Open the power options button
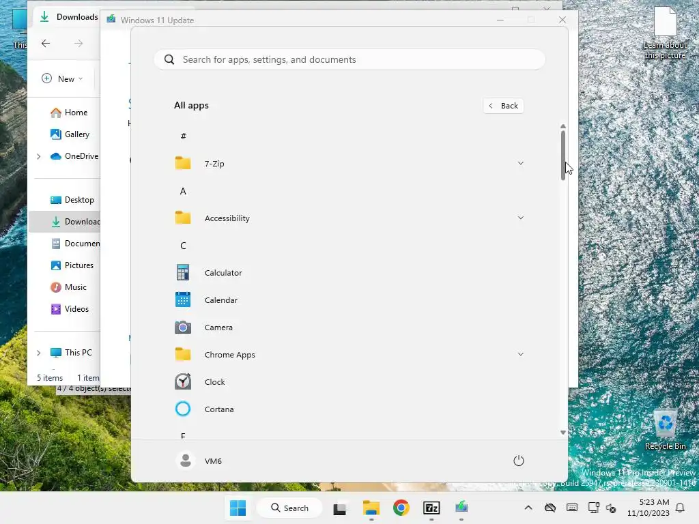The image size is (699, 524). click(519, 461)
